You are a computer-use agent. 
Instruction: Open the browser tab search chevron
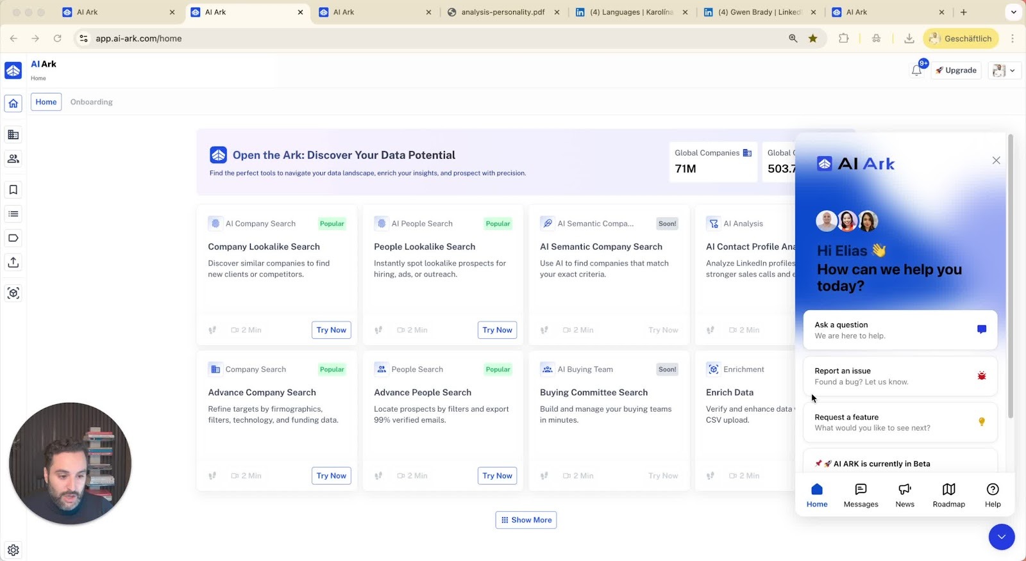pos(1014,12)
